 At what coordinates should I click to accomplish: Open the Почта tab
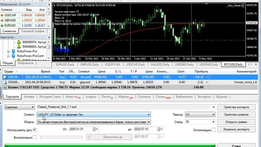tap(107, 97)
